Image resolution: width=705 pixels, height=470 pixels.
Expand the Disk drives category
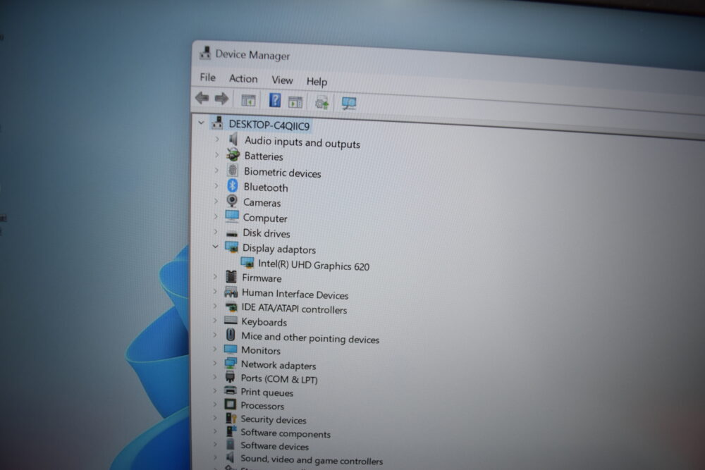(x=215, y=231)
